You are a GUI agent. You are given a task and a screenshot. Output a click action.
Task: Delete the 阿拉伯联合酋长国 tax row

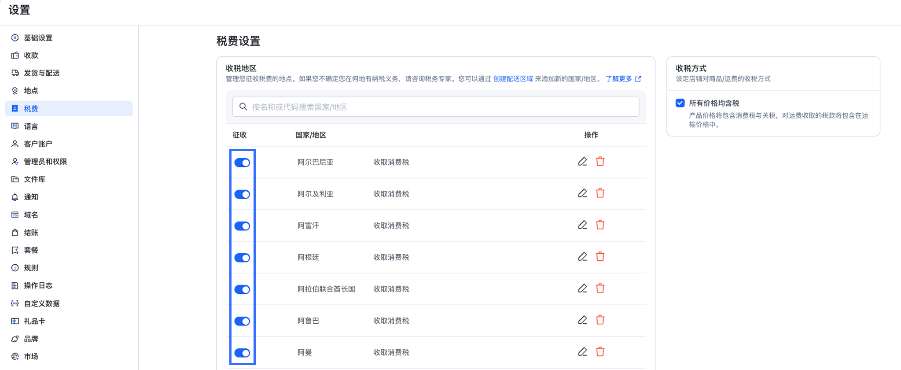tap(600, 289)
